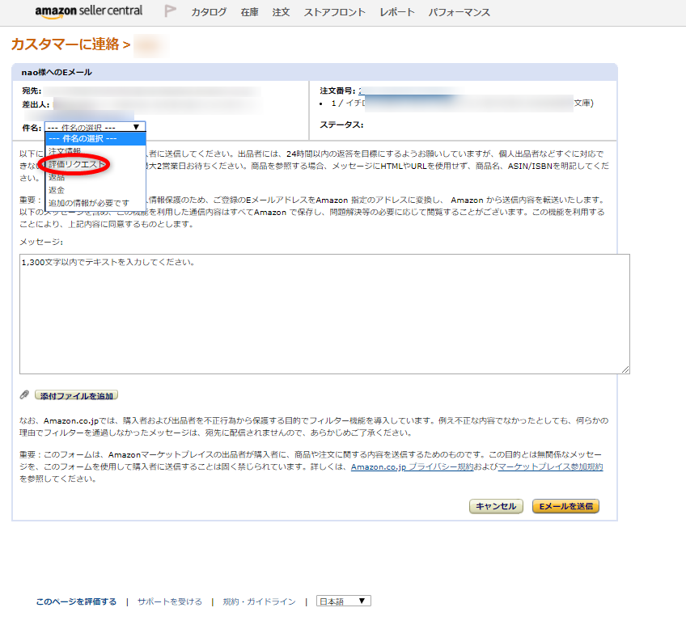Select 追加の情報が必要です option
The height and width of the screenshot is (633, 686).
(88, 203)
